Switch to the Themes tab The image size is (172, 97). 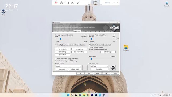88,31
